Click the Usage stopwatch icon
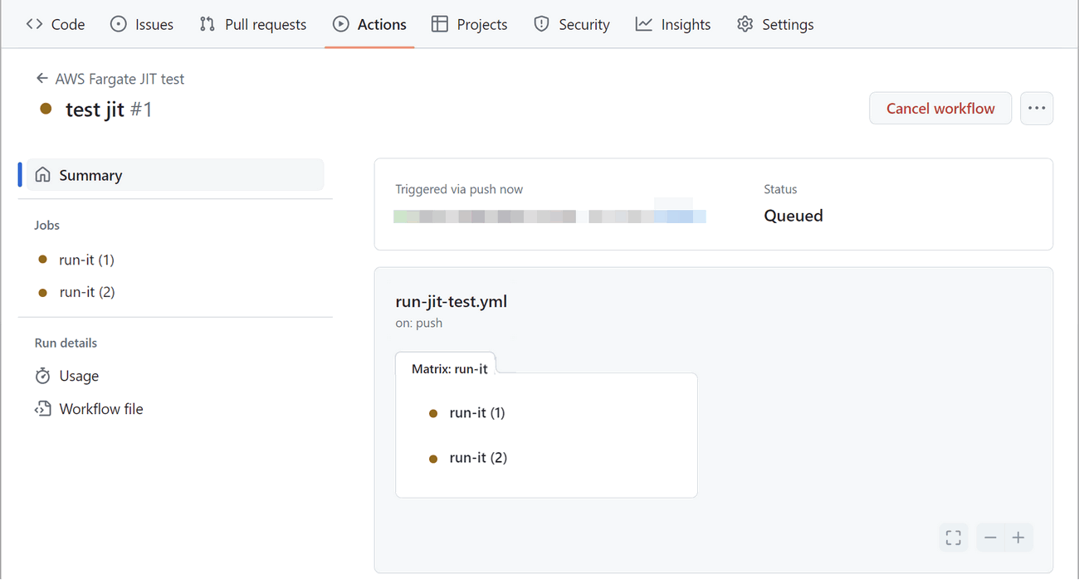 pos(43,376)
